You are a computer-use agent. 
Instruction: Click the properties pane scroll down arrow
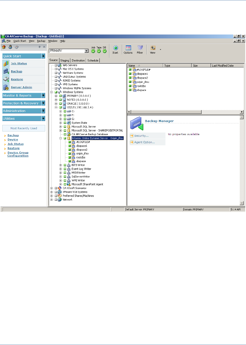[x=242, y=203]
